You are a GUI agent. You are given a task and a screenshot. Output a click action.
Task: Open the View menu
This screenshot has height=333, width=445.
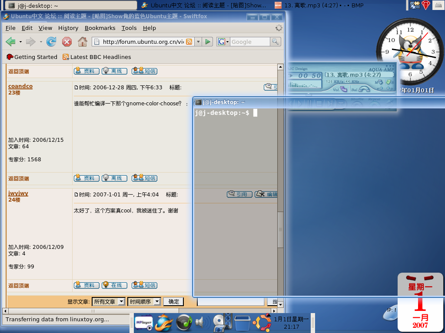(45, 28)
